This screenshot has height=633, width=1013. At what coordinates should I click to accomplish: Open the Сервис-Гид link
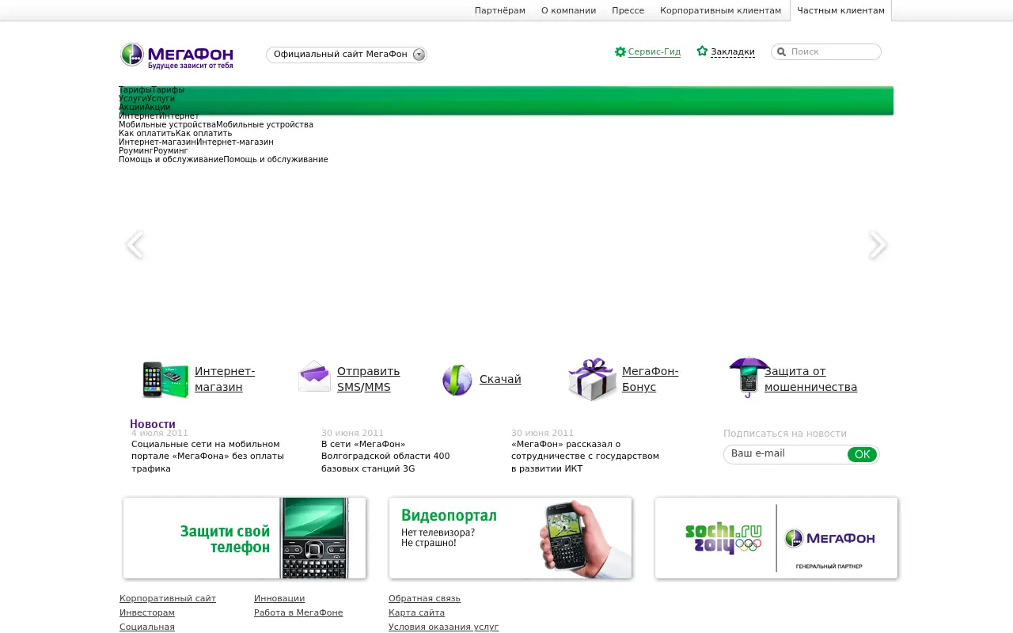pyautogui.click(x=654, y=52)
